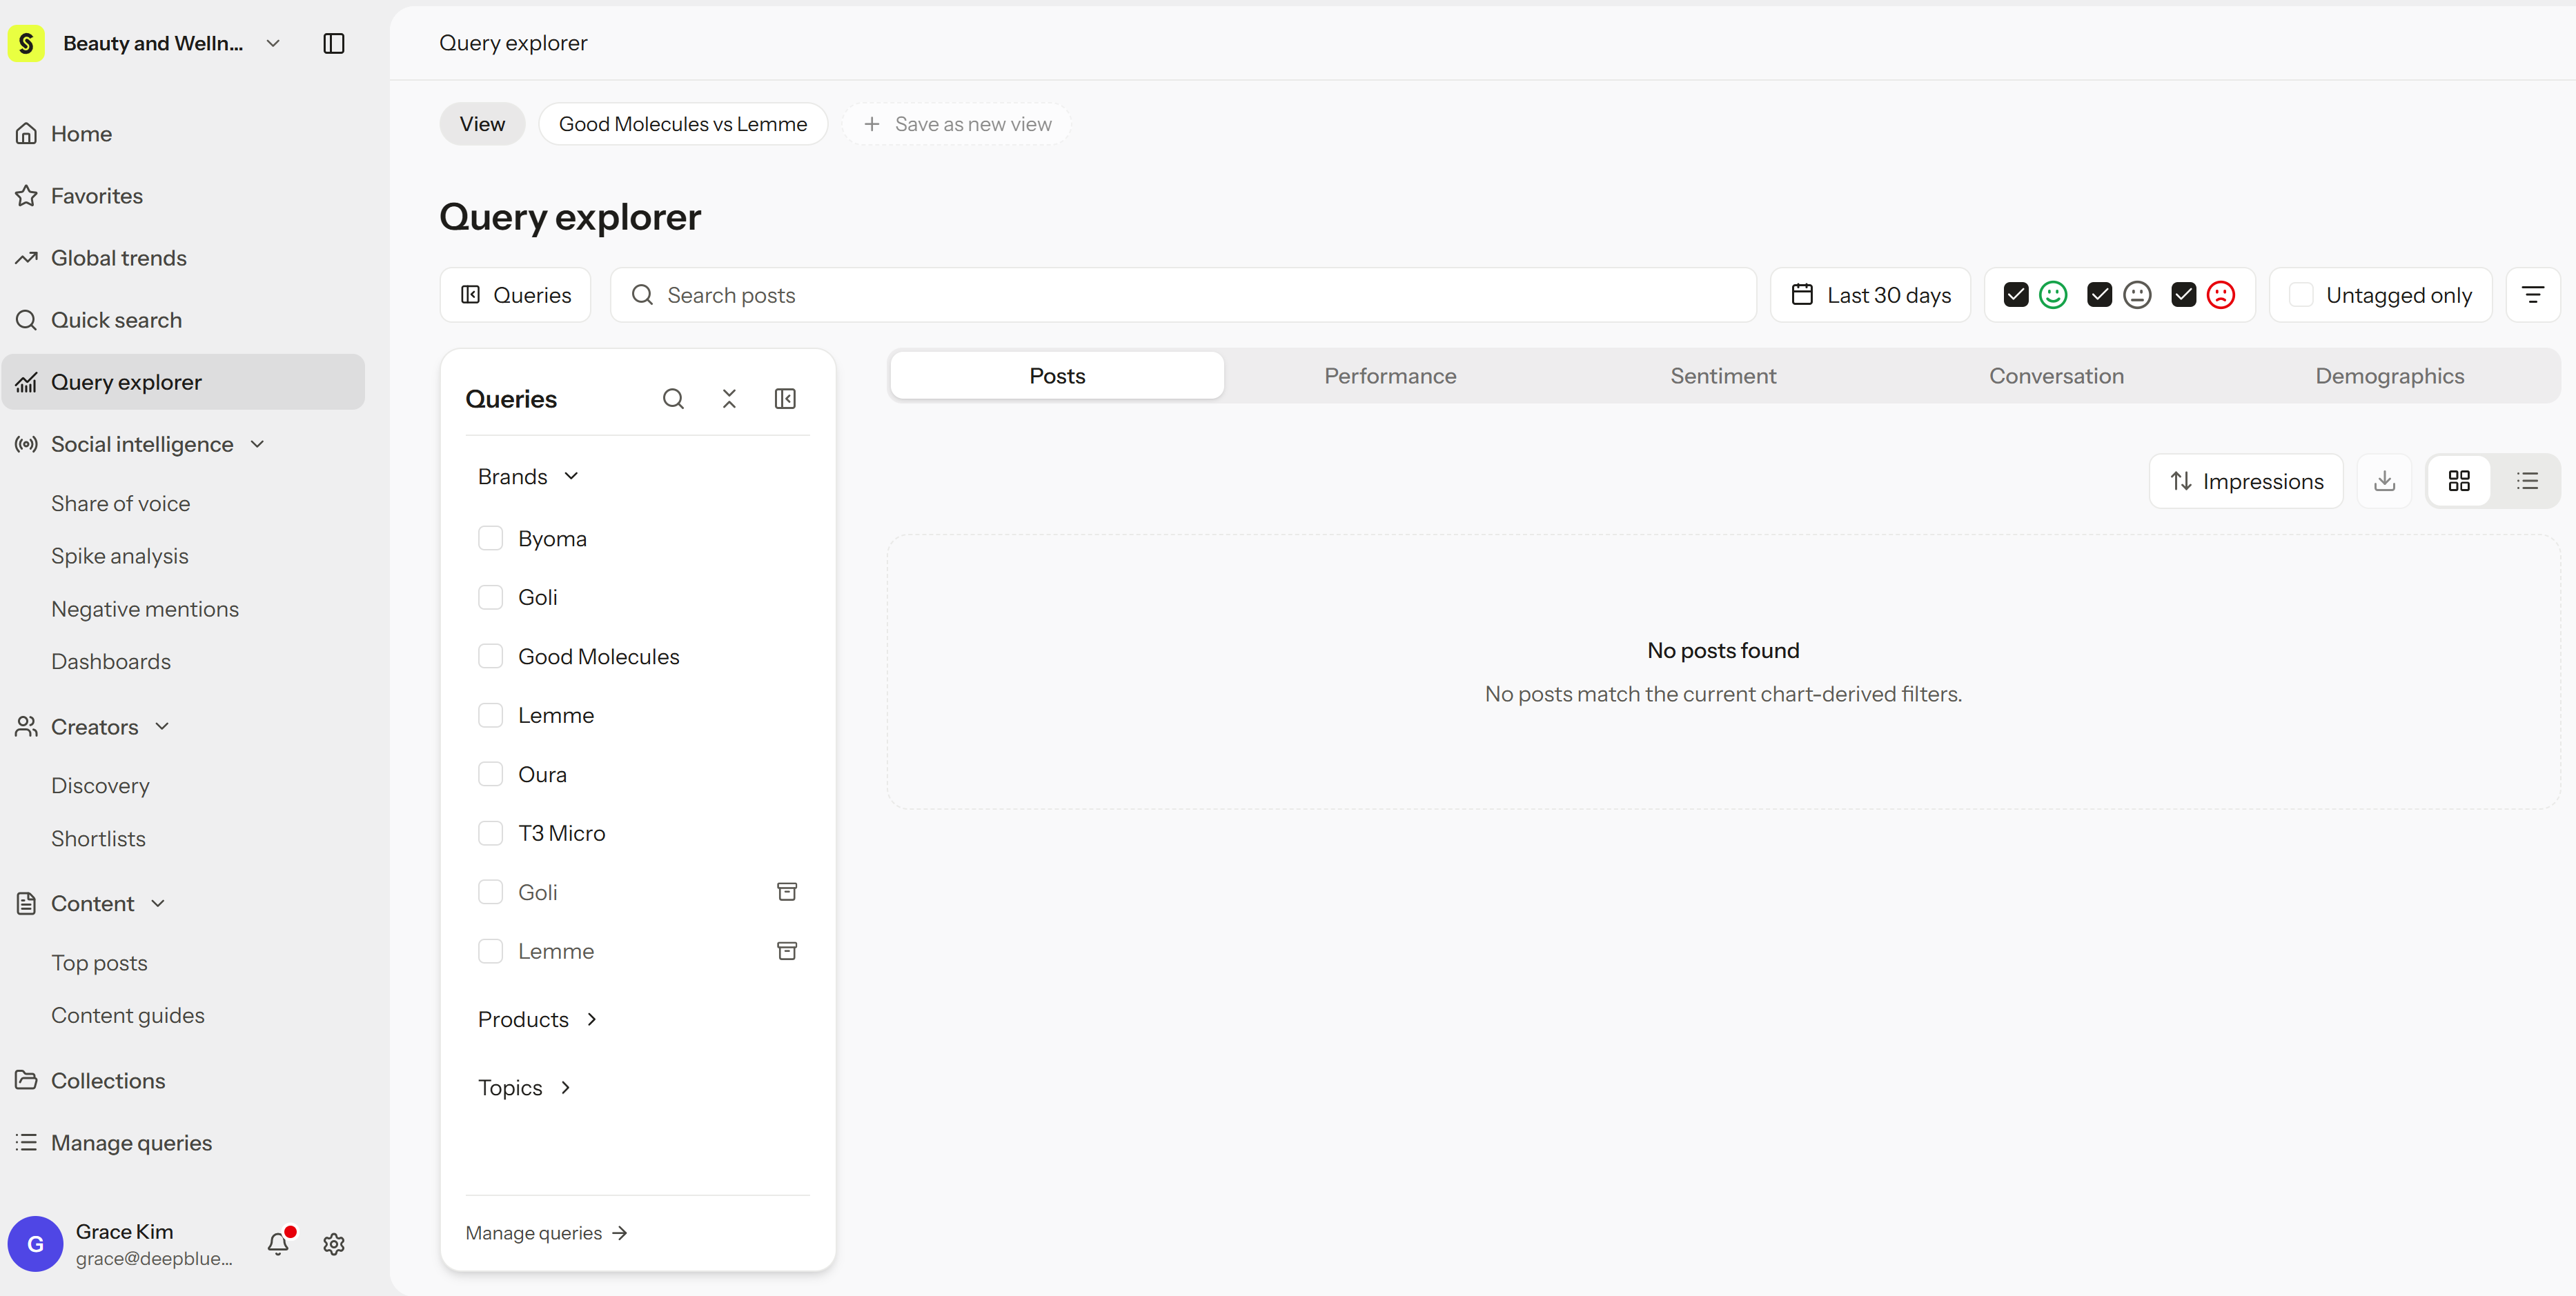2576x1296 pixels.
Task: Open Top posts page
Action: 99,962
